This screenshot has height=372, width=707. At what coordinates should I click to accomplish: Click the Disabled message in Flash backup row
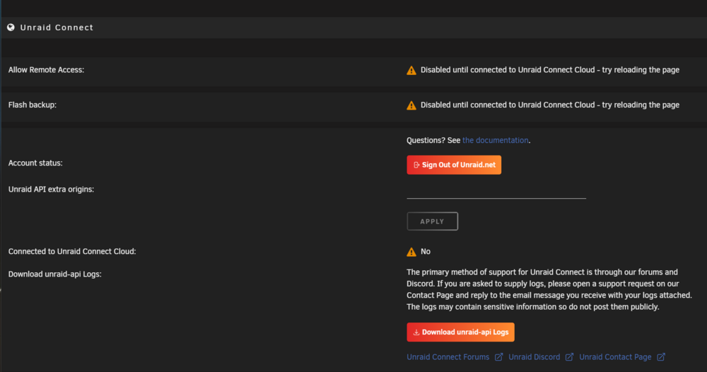click(x=549, y=105)
